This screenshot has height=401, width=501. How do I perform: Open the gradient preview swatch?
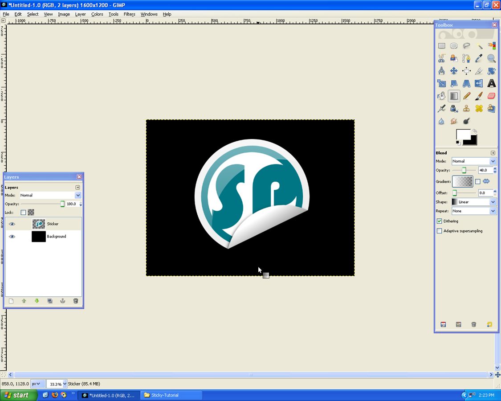[x=462, y=182]
